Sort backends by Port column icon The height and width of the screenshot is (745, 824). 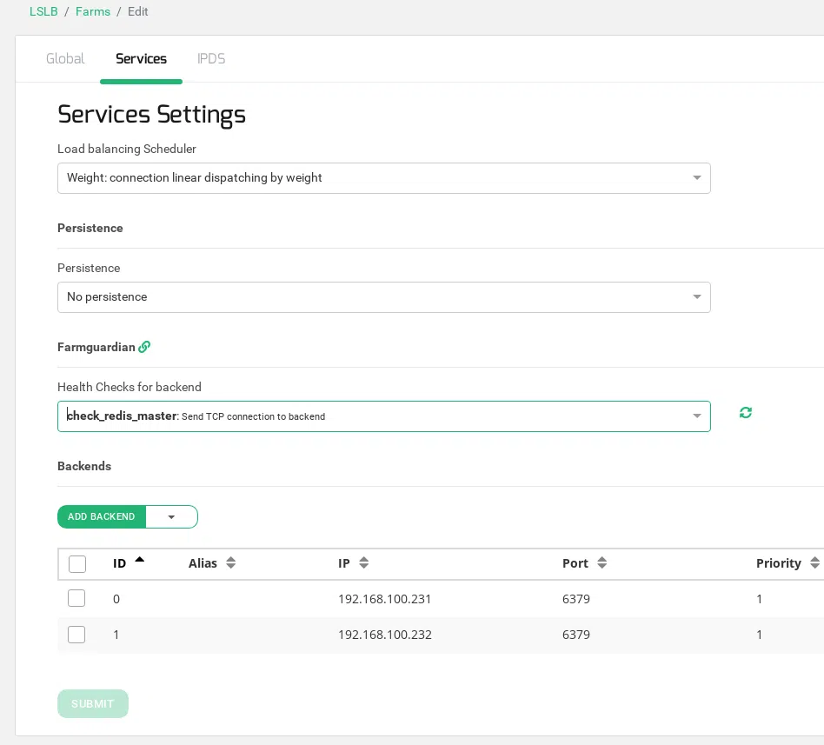[601, 563]
